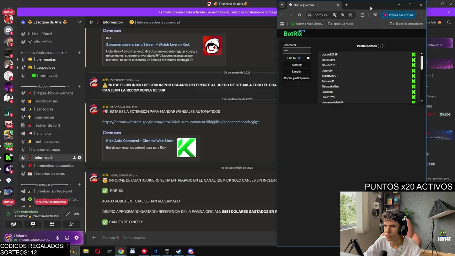Deafen the headphones next to Uni/aris
Image resolution: width=455 pixels, height=256 pixels.
click(x=67, y=238)
